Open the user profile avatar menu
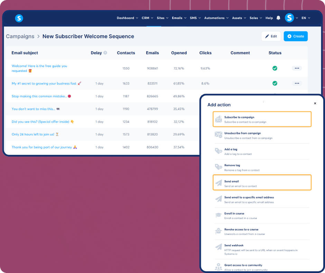 tap(290, 18)
